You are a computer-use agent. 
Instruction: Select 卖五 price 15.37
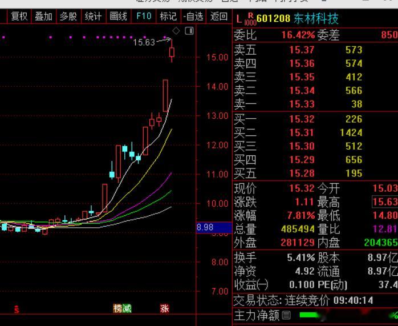coord(302,50)
